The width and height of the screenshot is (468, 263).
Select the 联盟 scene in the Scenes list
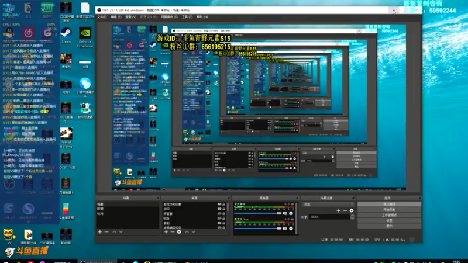(128, 209)
